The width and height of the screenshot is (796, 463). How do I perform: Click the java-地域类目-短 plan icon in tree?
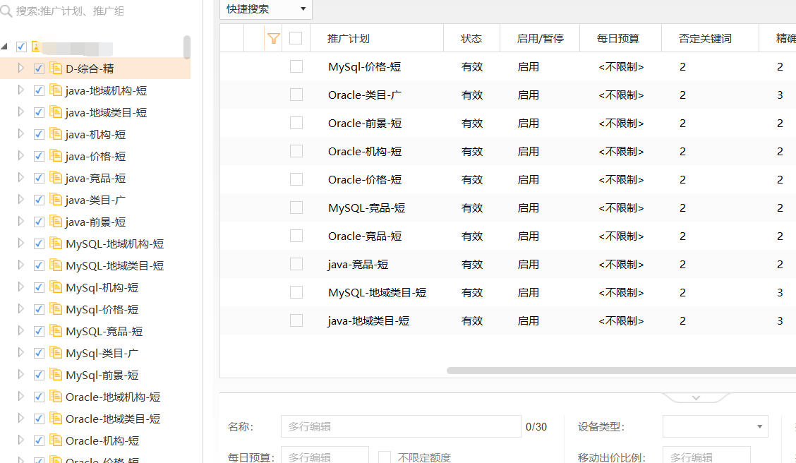coord(56,112)
